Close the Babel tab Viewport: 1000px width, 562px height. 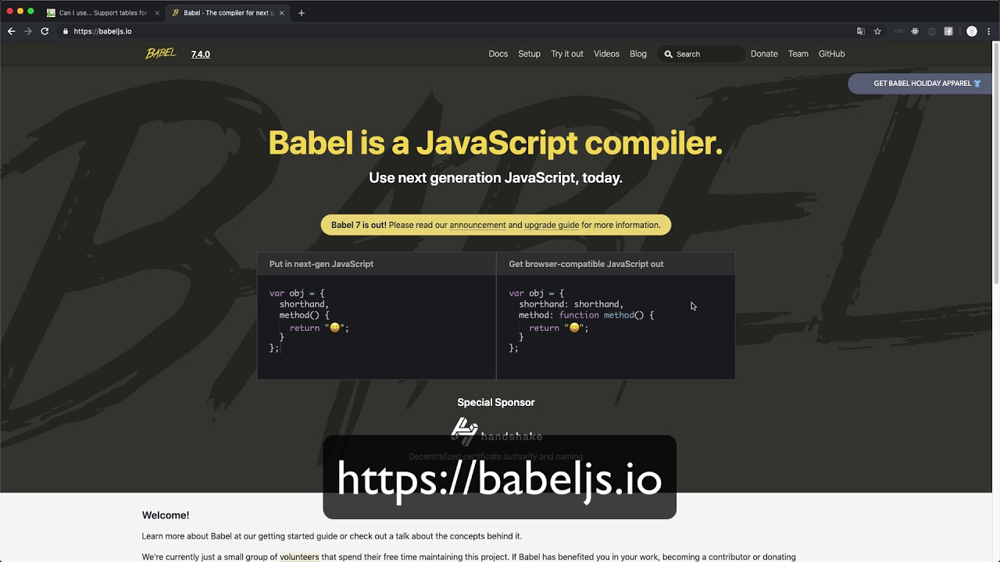click(281, 12)
